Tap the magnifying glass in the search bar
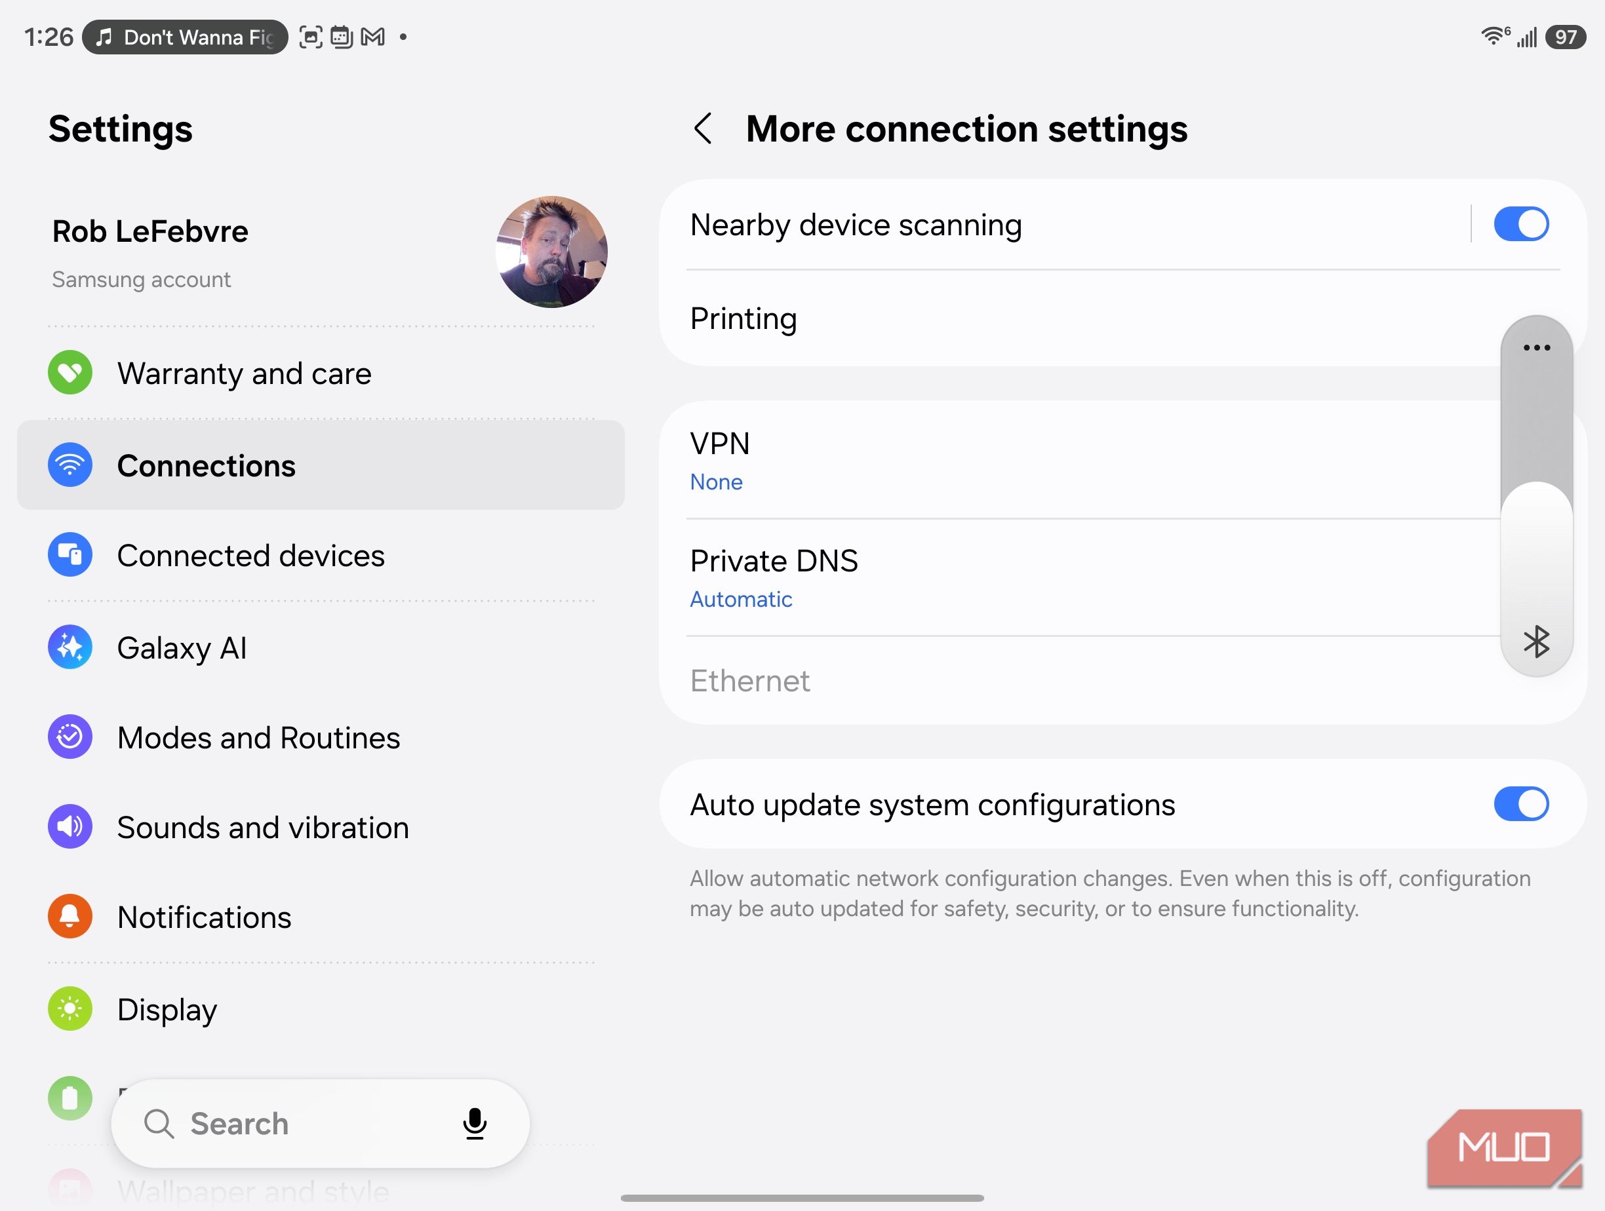1605x1211 pixels. [158, 1124]
